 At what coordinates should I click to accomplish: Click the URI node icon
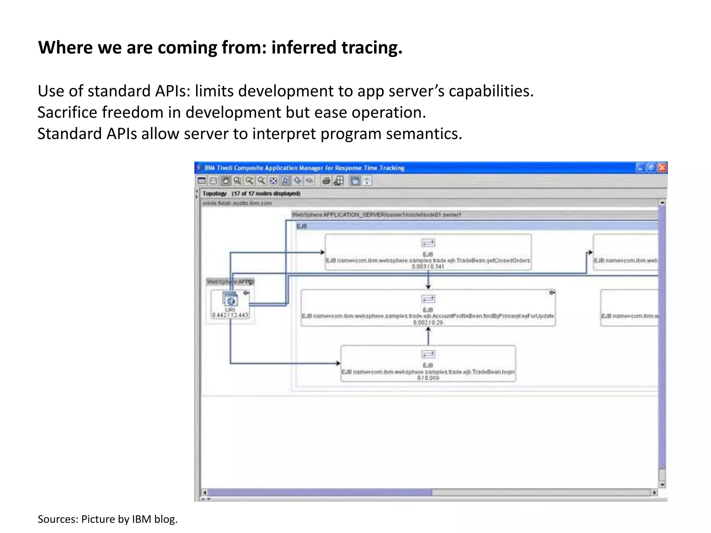point(230,299)
